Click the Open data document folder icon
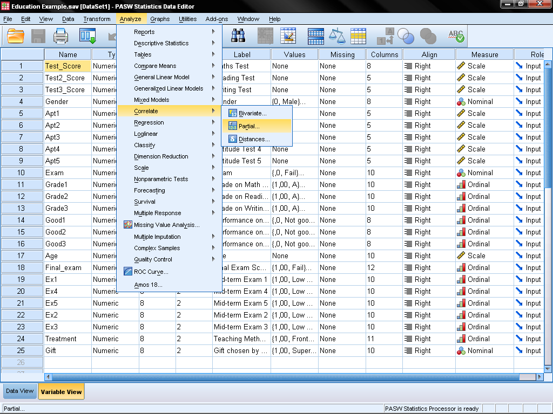 pos(16,36)
